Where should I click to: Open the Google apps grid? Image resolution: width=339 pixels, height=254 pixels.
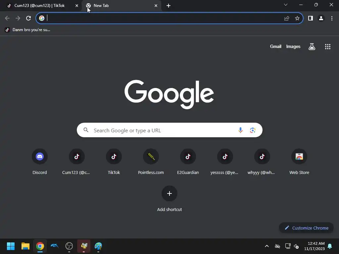tap(328, 47)
